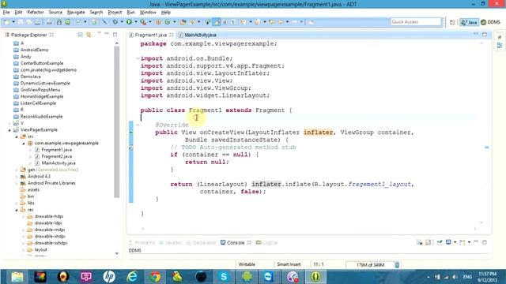Screen dimensions: 506x284
Task: Open the Android Virtual Device Manager icon
Action: 67,22
